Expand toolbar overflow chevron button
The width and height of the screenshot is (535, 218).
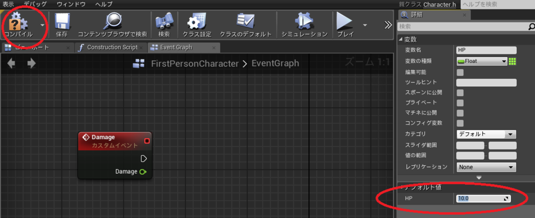click(388, 25)
